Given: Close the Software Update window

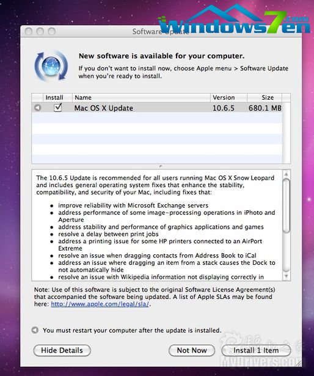Looking at the screenshot, I should [29, 31].
